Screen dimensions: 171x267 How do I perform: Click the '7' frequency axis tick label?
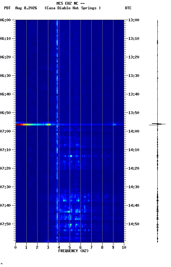point(91,248)
